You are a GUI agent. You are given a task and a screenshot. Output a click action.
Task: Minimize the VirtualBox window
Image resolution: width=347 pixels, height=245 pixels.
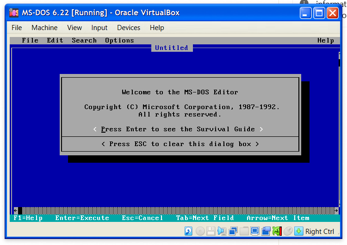click(x=306, y=13)
